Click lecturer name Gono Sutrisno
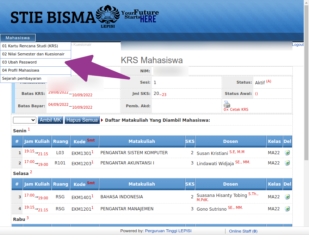This screenshot has height=235, width=309. click(212, 209)
